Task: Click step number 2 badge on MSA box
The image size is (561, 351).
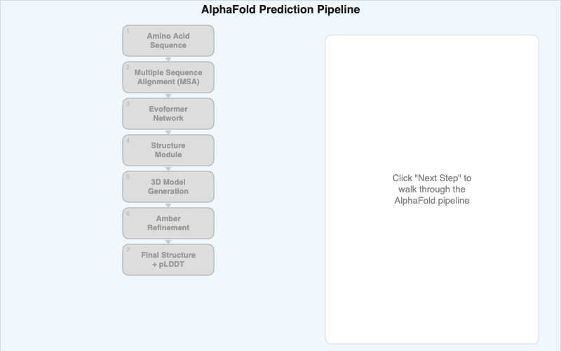Action: [x=128, y=67]
